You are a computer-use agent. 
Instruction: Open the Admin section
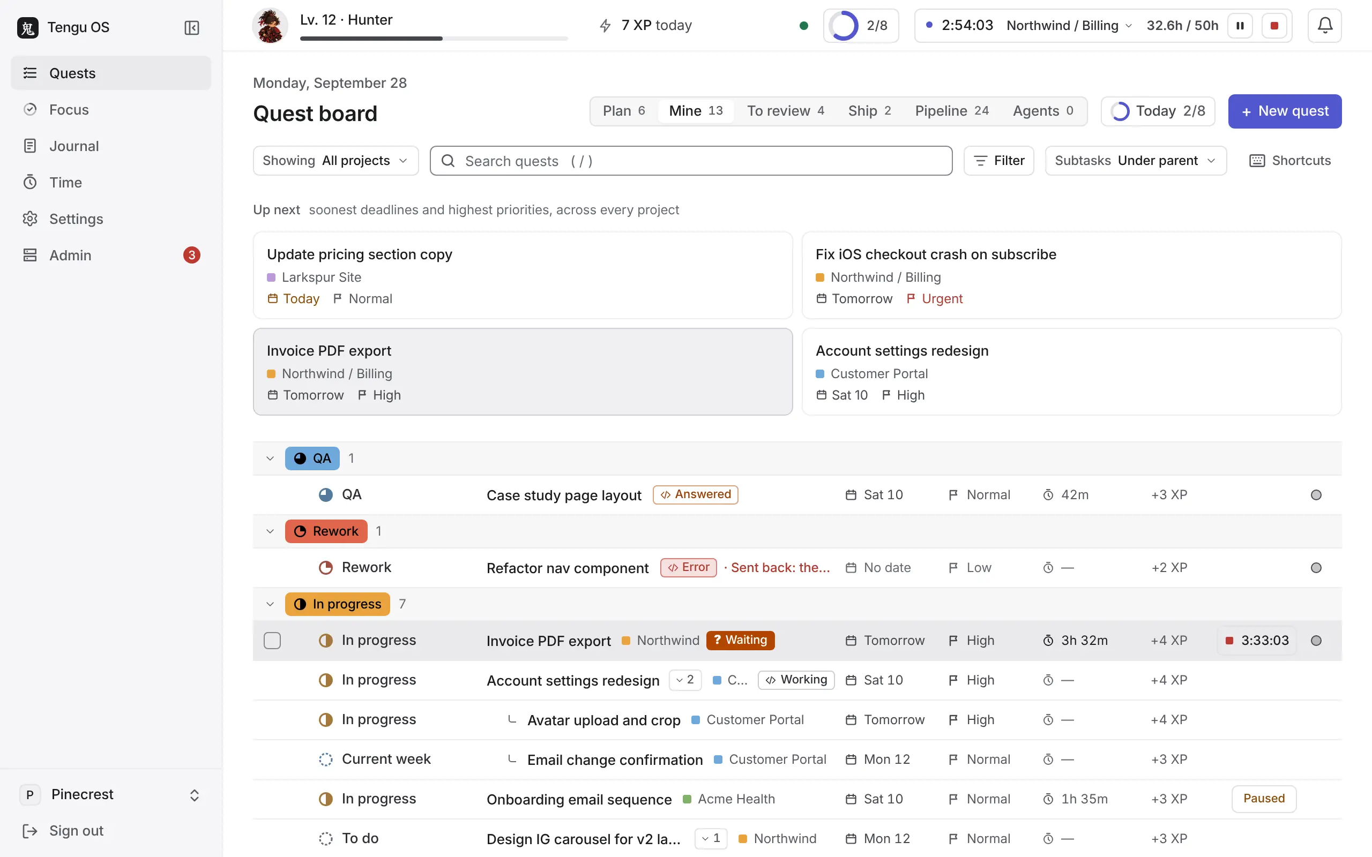coord(111,255)
